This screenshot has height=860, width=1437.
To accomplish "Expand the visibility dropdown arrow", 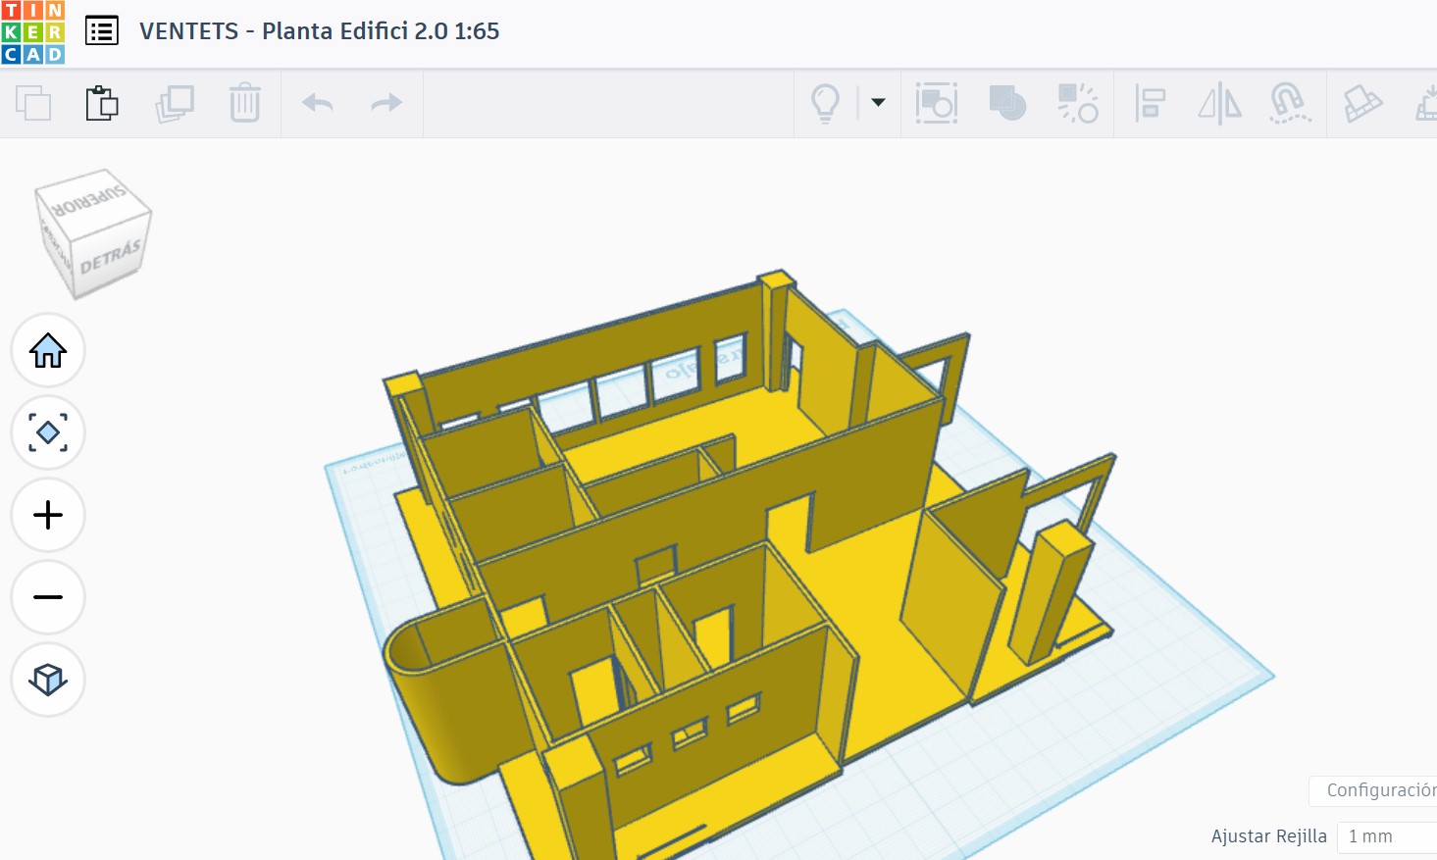I will pyautogui.click(x=878, y=102).
